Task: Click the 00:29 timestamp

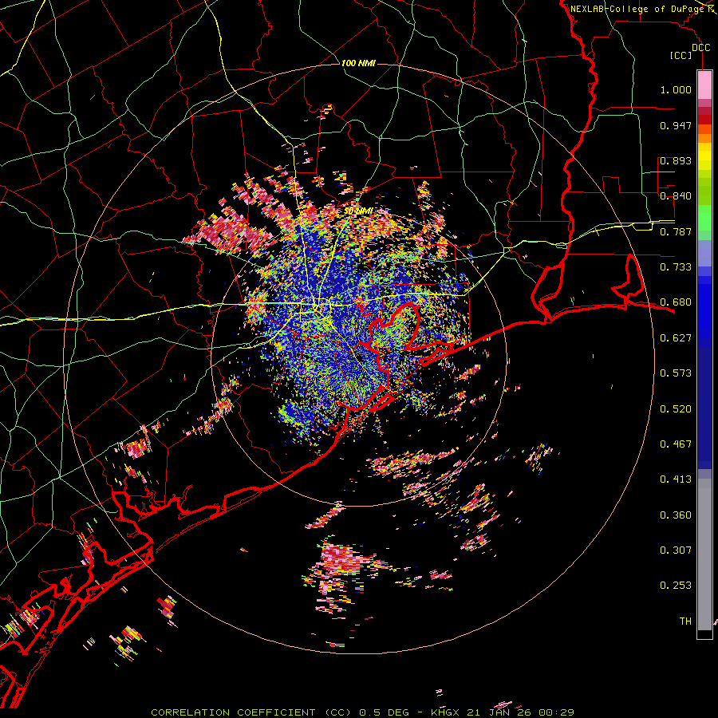Action: [x=555, y=712]
